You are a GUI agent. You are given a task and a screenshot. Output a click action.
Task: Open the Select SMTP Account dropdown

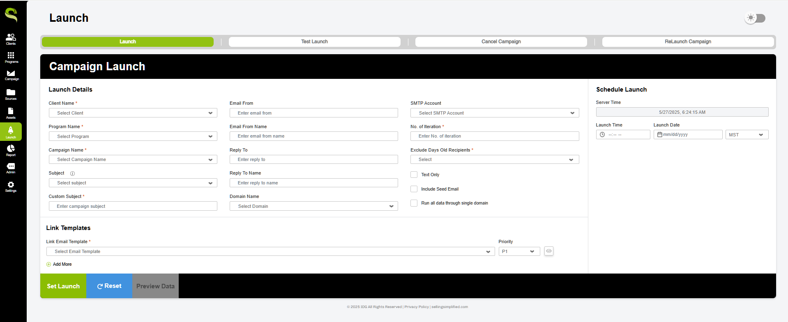coord(494,113)
